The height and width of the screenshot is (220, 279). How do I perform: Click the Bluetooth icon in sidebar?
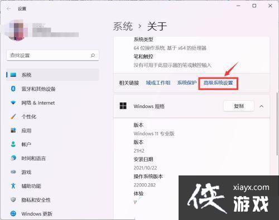click(13, 89)
